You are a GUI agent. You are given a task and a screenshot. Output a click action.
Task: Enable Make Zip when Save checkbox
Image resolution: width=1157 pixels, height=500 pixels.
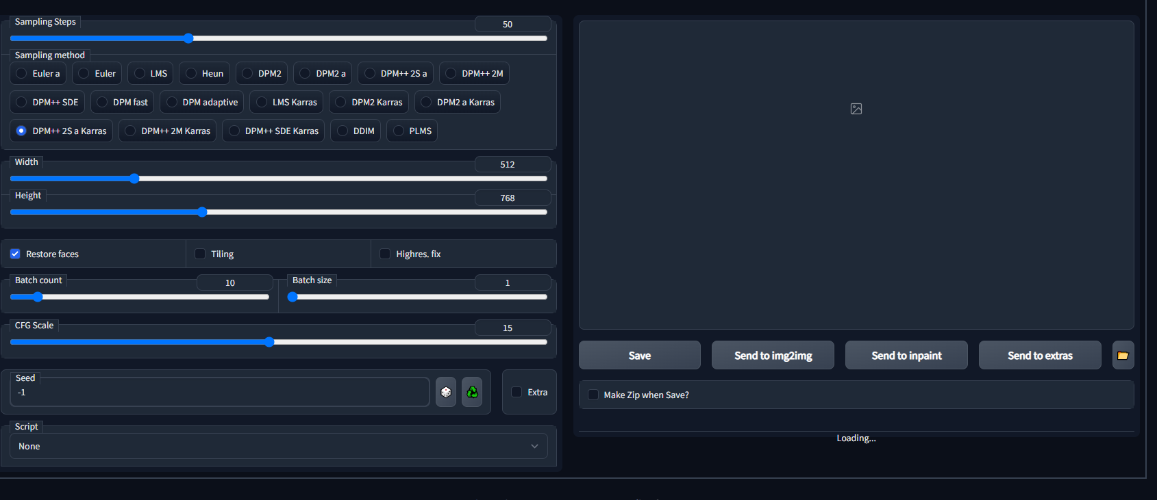pyautogui.click(x=593, y=395)
